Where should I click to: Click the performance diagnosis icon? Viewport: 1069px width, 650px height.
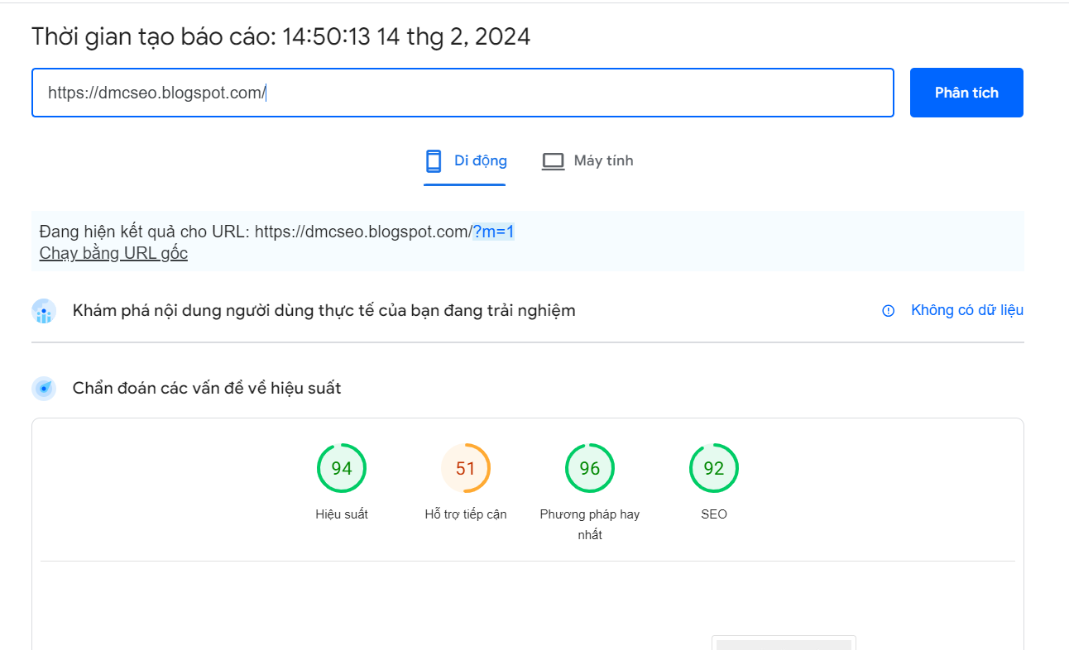44,388
